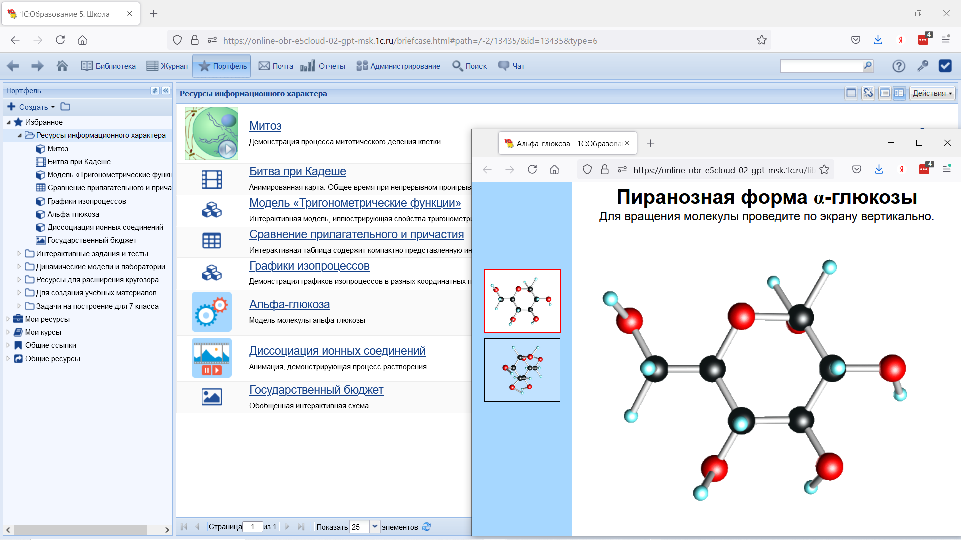
Task: Select Общие ресурсы tree item
Action: click(x=52, y=359)
